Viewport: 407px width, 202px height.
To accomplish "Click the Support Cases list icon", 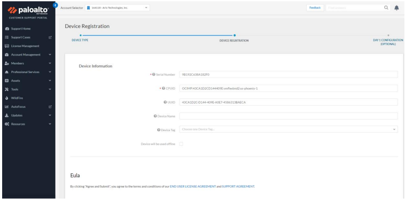I will [7, 37].
